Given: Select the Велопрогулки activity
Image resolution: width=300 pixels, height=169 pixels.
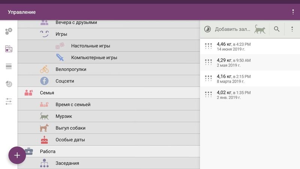Looking at the screenshot, I should coord(109,69).
